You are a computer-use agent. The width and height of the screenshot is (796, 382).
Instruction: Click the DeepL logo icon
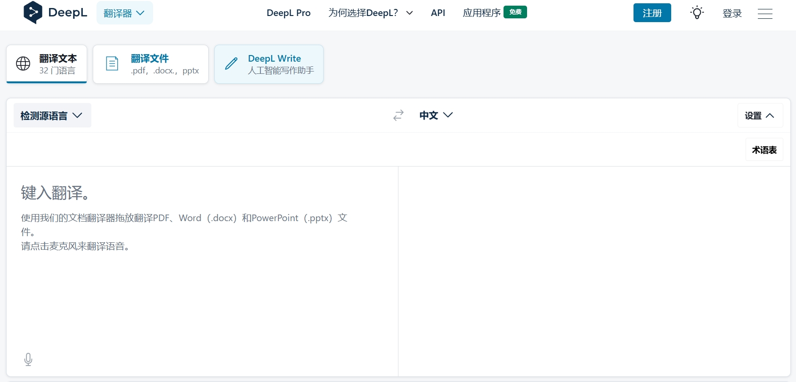point(32,13)
